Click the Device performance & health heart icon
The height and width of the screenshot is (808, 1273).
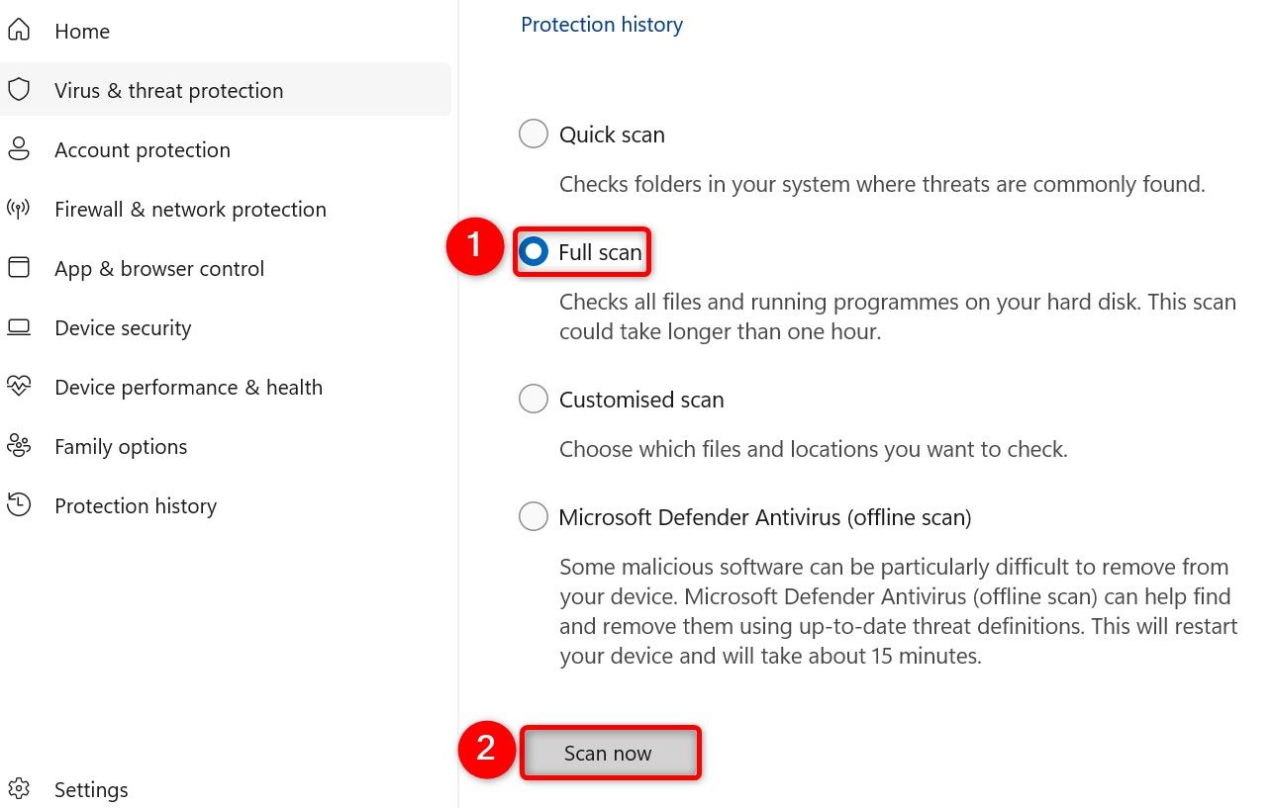pos(20,386)
